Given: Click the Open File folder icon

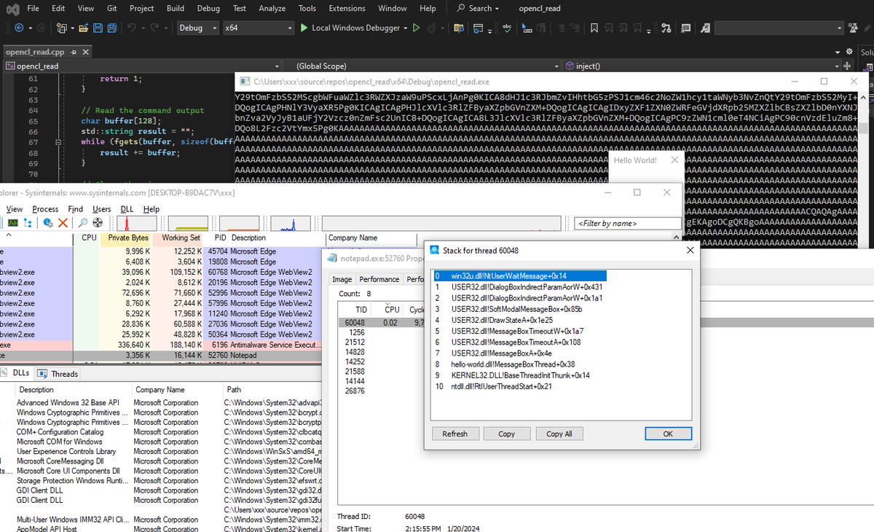Looking at the screenshot, I should tap(84, 28).
